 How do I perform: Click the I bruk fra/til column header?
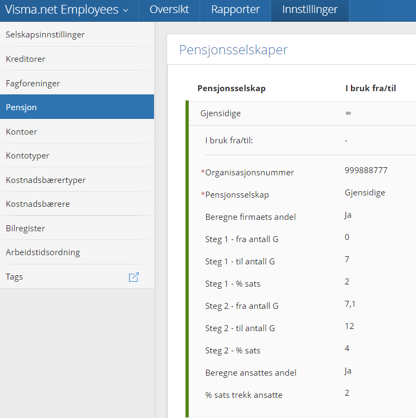click(x=370, y=88)
